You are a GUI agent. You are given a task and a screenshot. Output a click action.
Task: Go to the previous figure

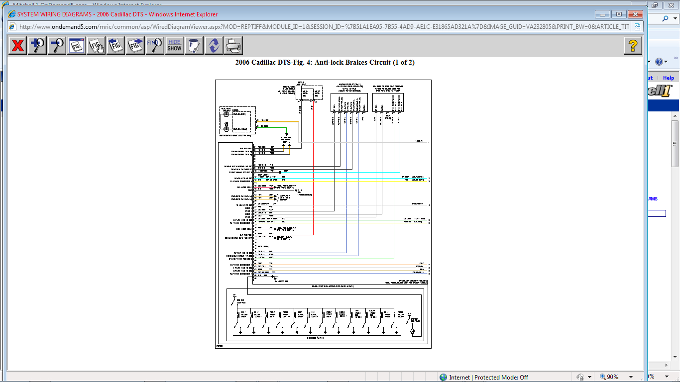[x=115, y=46]
